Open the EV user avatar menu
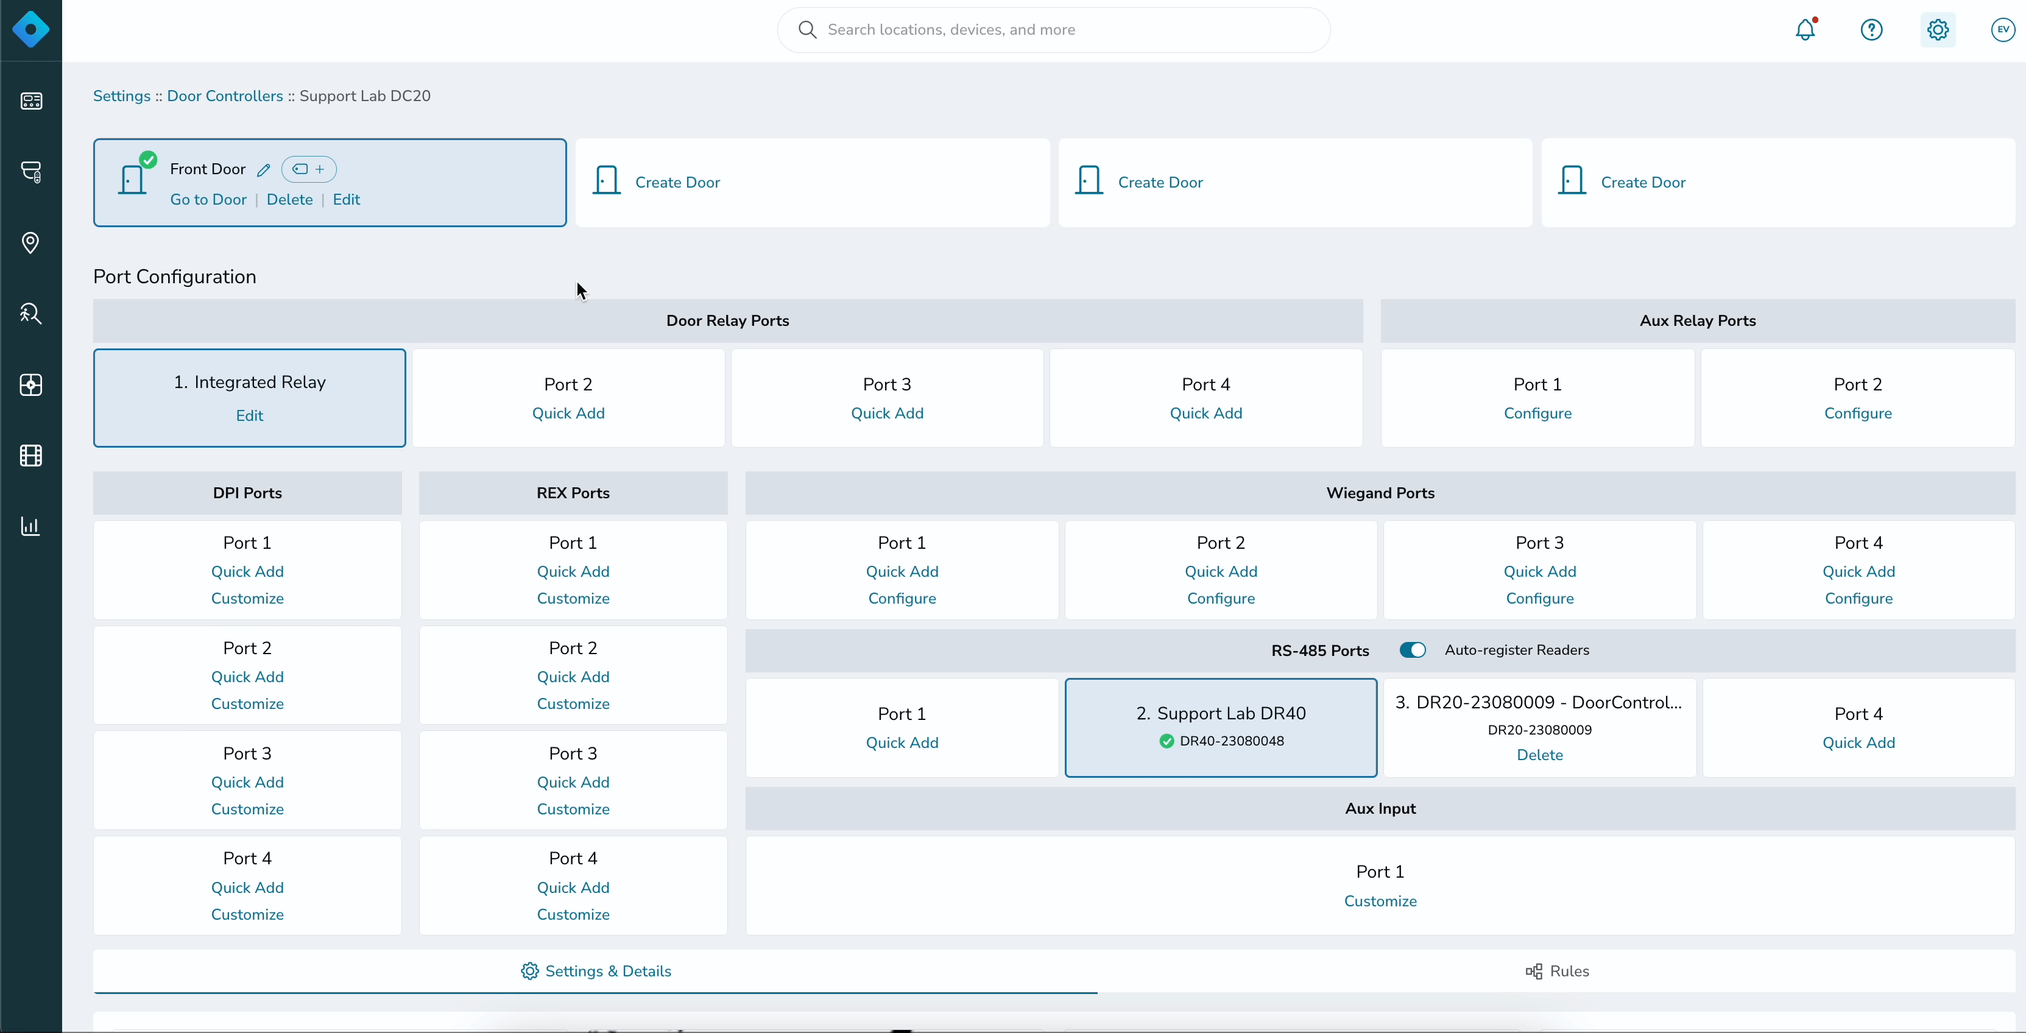 tap(2003, 30)
